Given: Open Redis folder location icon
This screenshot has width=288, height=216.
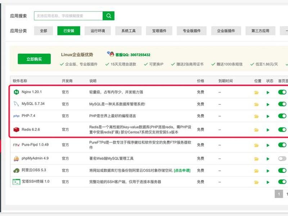Looking at the screenshot, I should (x=256, y=130).
